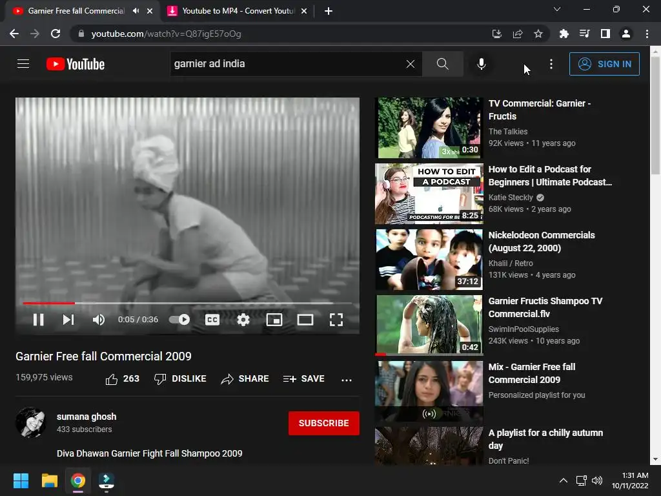The image size is (661, 496).
Task: Go back in browser
Action: click(14, 34)
